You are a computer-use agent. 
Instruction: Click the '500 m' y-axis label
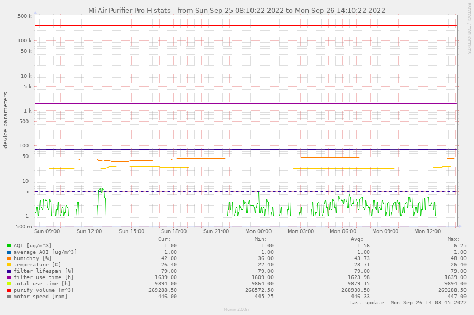coord(24,227)
